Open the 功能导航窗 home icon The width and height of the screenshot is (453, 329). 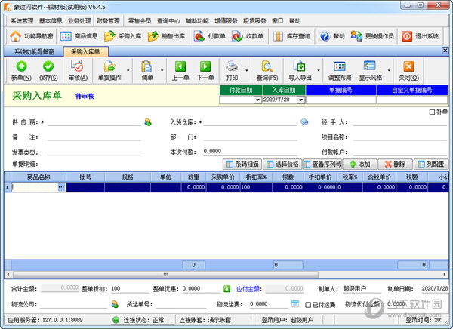coord(15,36)
